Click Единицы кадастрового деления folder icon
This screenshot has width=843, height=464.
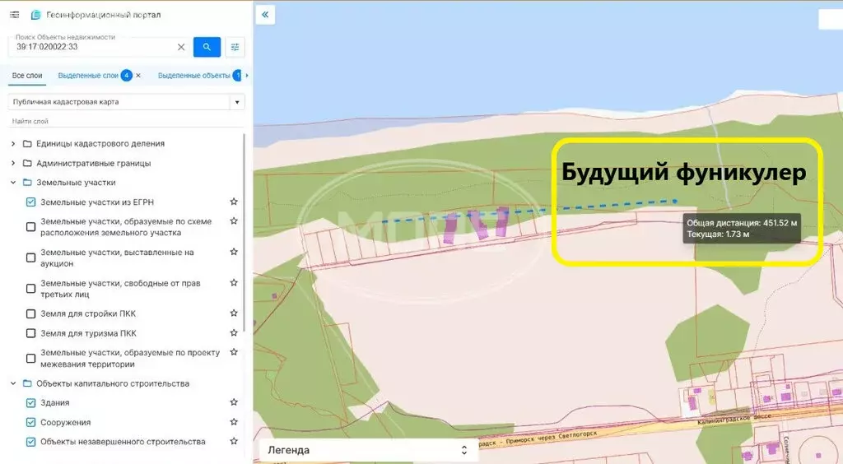pyautogui.click(x=27, y=143)
